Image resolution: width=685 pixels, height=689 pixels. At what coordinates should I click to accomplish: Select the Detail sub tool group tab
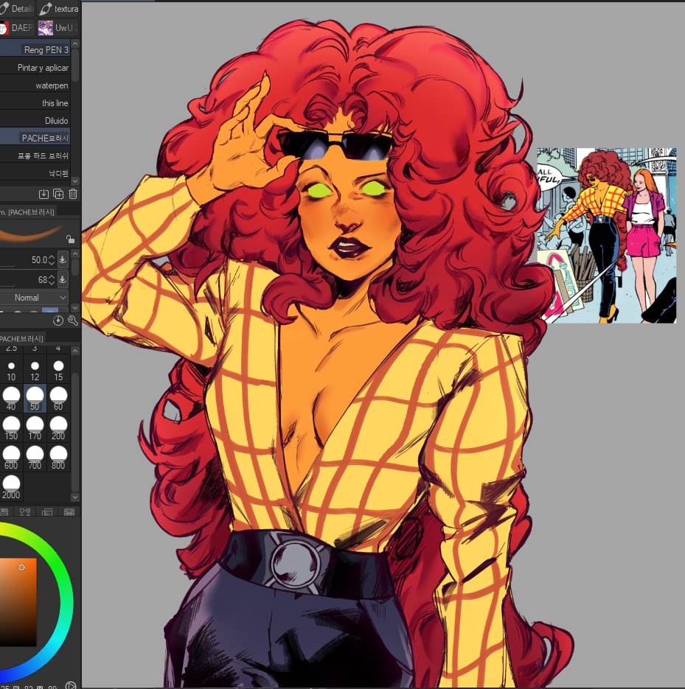coord(17,8)
